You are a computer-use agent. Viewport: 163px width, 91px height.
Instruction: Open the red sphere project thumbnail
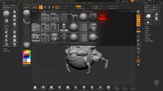(x=102, y=18)
